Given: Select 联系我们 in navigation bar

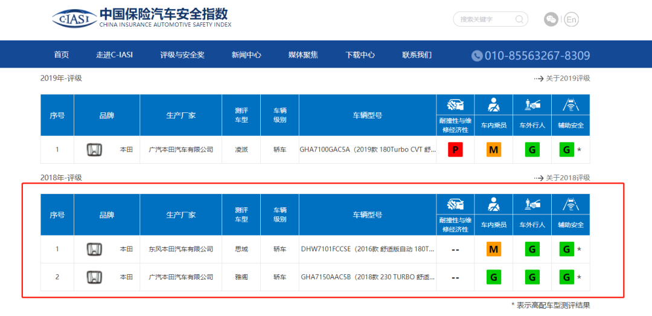Looking at the screenshot, I should click(417, 55).
